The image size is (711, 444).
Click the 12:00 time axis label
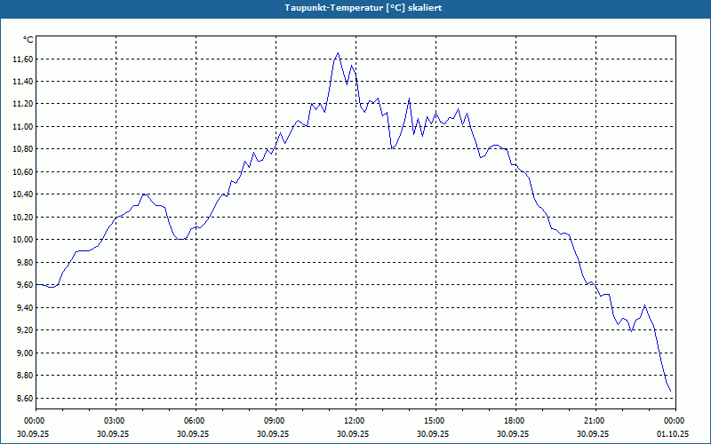click(356, 421)
